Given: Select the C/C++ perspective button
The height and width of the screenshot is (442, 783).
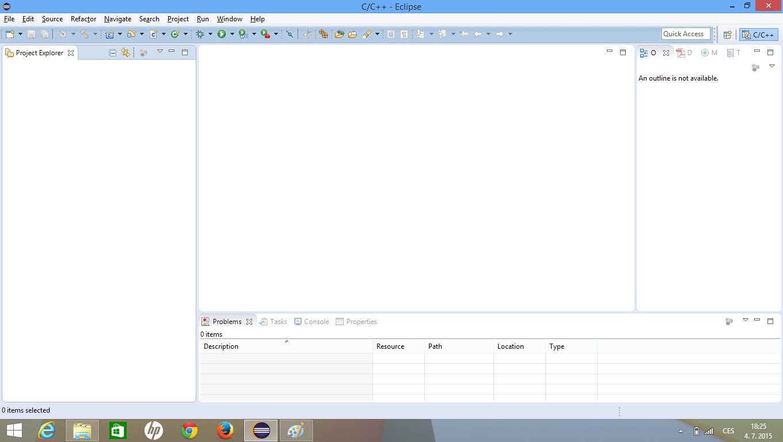Looking at the screenshot, I should [759, 35].
